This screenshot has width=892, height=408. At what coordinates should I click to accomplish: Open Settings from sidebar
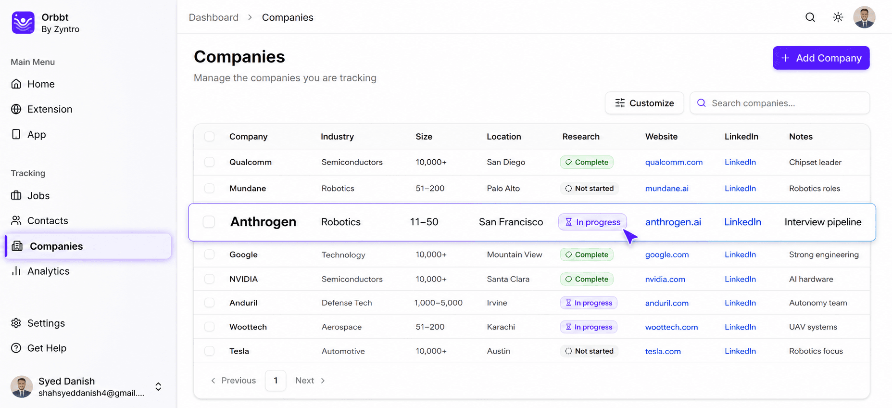point(46,323)
